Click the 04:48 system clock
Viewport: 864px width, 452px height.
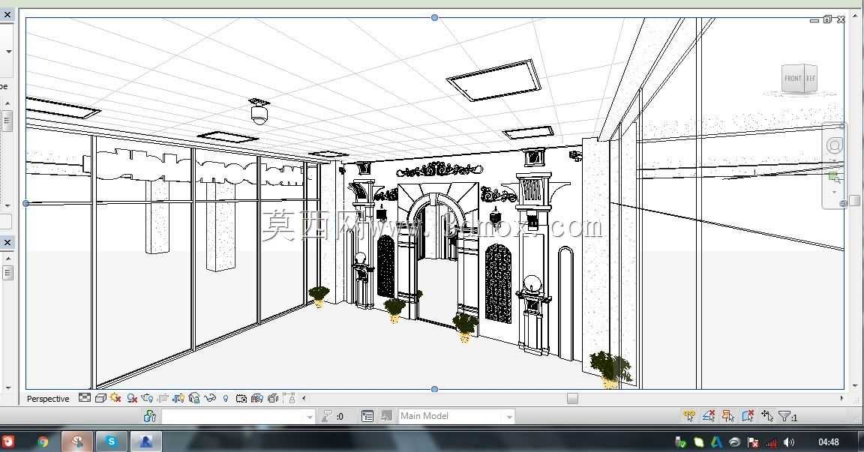[828, 442]
